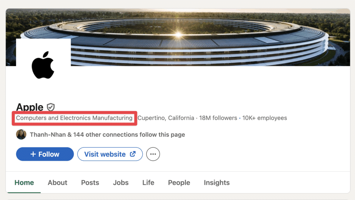This screenshot has width=355, height=200.
Task: Open the external link icon beside Visit website
Action: pyautogui.click(x=134, y=154)
